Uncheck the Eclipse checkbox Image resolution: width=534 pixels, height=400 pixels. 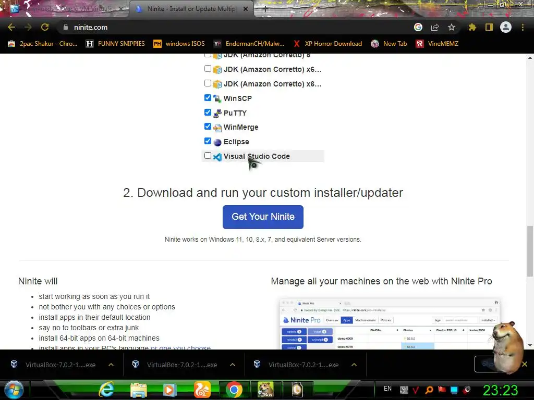pos(208,141)
